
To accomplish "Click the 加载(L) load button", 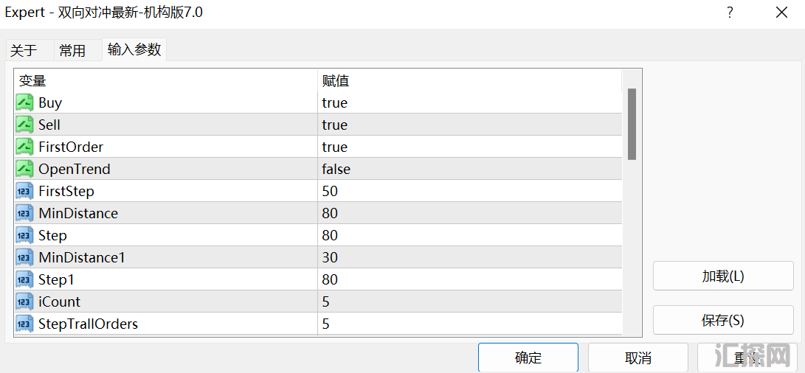I will click(723, 276).
